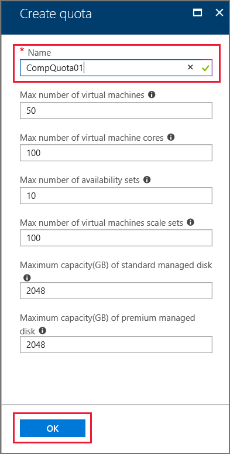Focus the Name field containing CompQuota01

116,68
